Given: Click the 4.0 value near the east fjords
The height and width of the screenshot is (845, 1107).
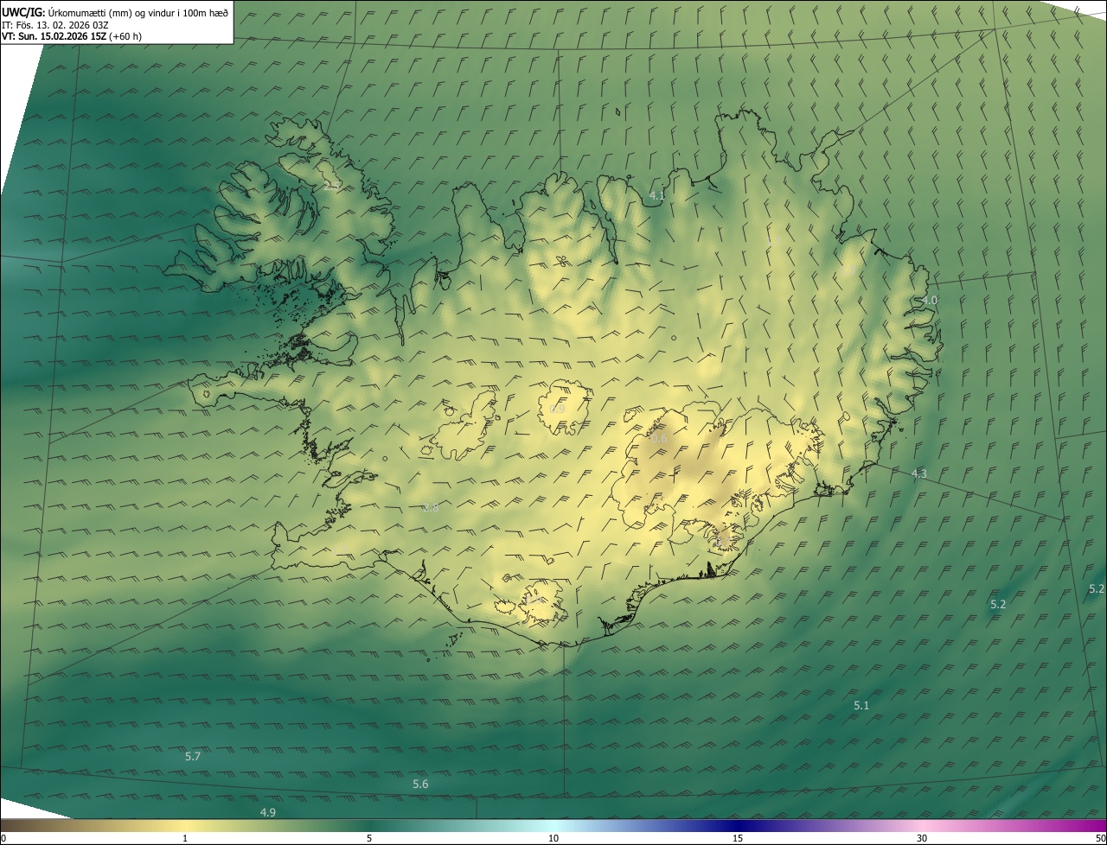Looking at the screenshot, I should coord(930,300).
